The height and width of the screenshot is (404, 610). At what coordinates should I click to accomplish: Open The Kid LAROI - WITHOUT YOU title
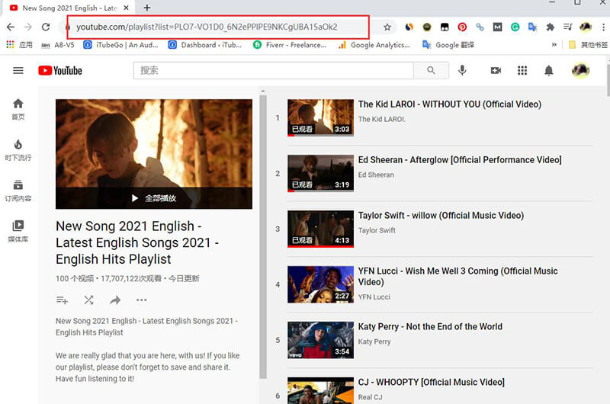click(x=450, y=104)
